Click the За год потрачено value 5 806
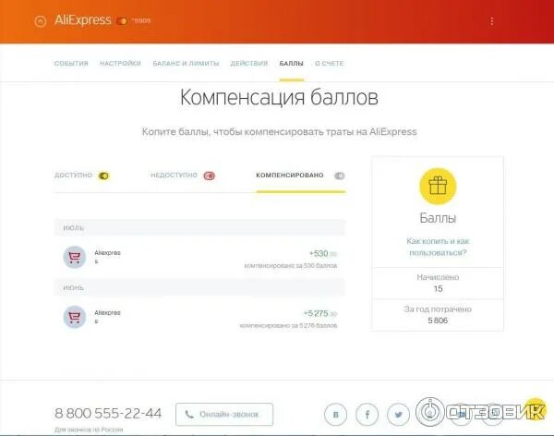The height and width of the screenshot is (436, 554). 438,321
